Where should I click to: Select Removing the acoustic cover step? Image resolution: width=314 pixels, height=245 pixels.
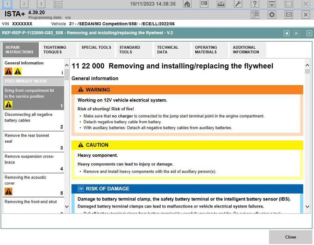(x=34, y=185)
